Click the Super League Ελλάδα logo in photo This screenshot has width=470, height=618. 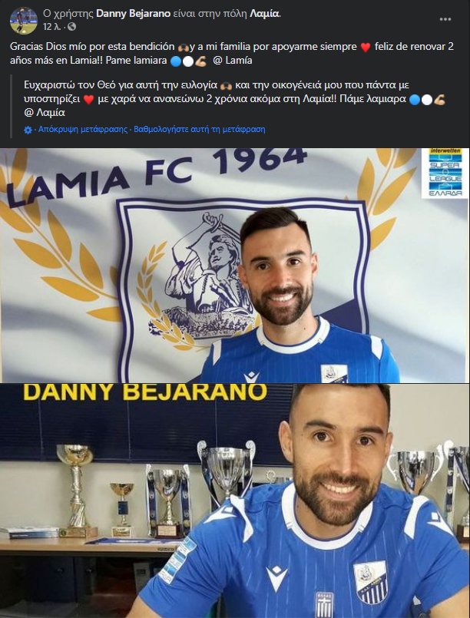click(x=445, y=173)
